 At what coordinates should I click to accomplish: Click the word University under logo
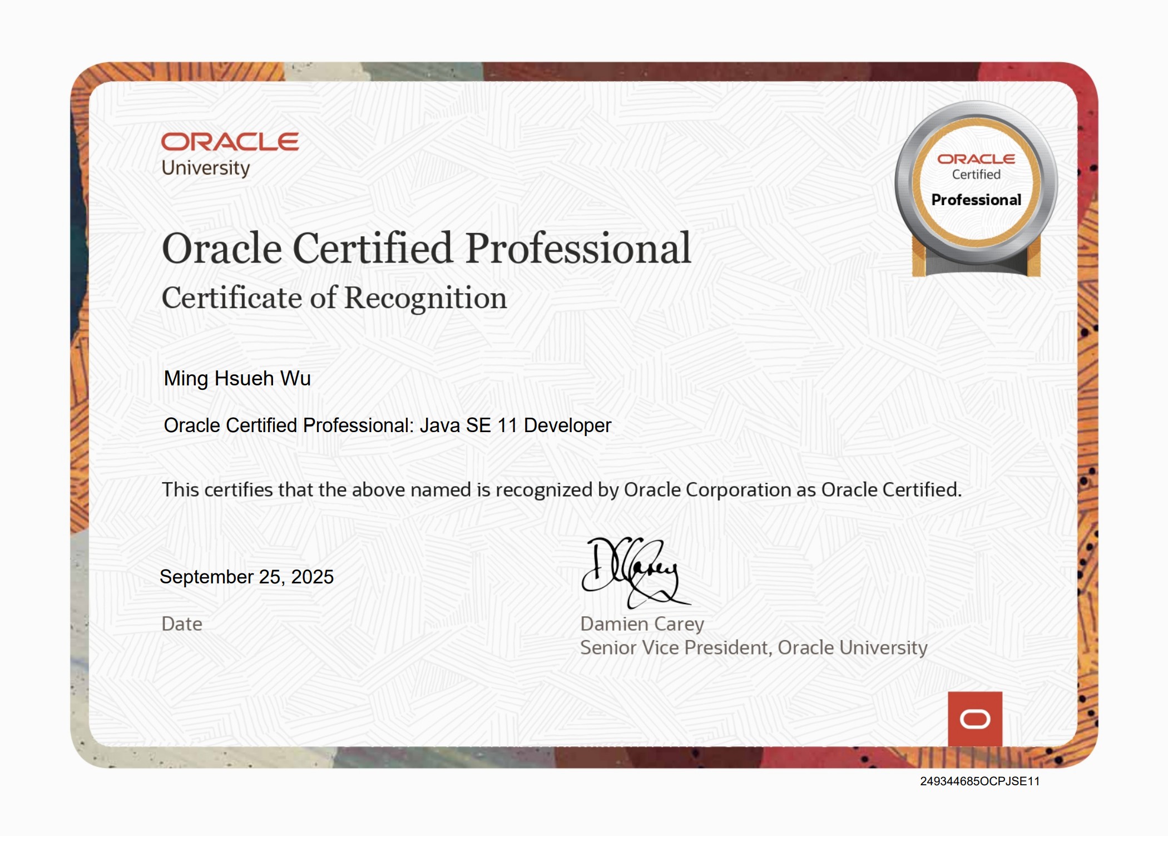point(206,168)
